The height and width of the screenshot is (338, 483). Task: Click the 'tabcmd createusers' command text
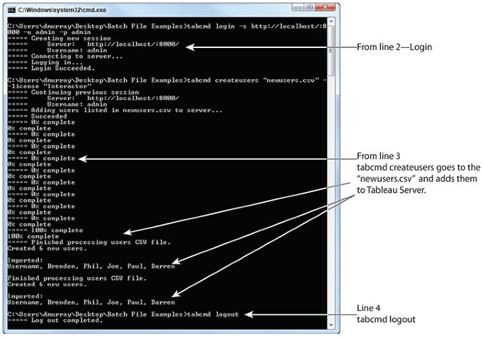pos(223,80)
